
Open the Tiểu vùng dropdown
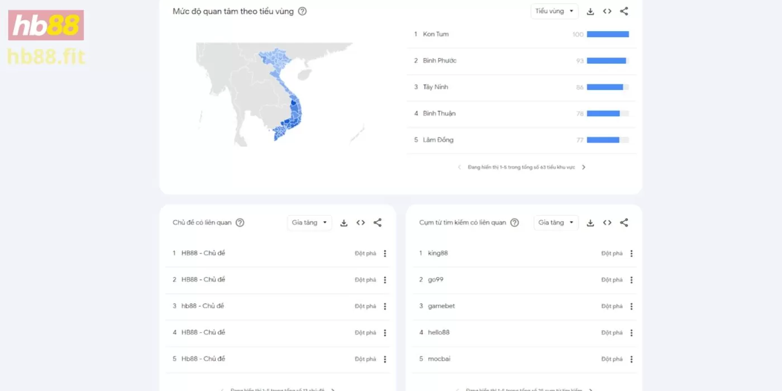[555, 11]
